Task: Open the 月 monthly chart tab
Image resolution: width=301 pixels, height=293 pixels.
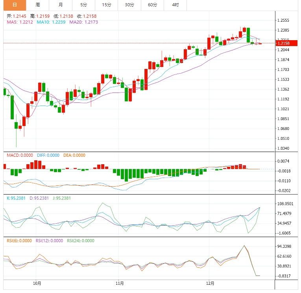Action: [x=60, y=5]
